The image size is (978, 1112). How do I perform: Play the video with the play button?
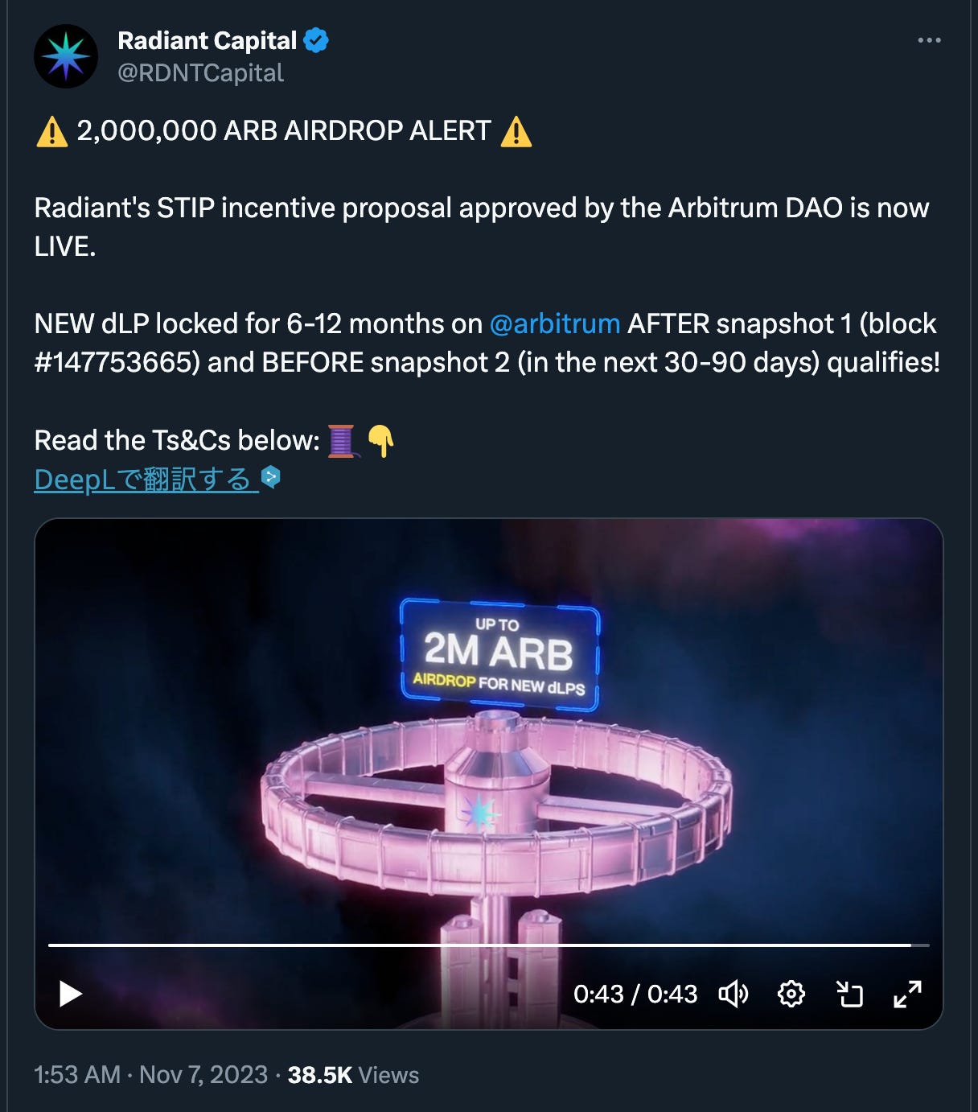pos(71,995)
